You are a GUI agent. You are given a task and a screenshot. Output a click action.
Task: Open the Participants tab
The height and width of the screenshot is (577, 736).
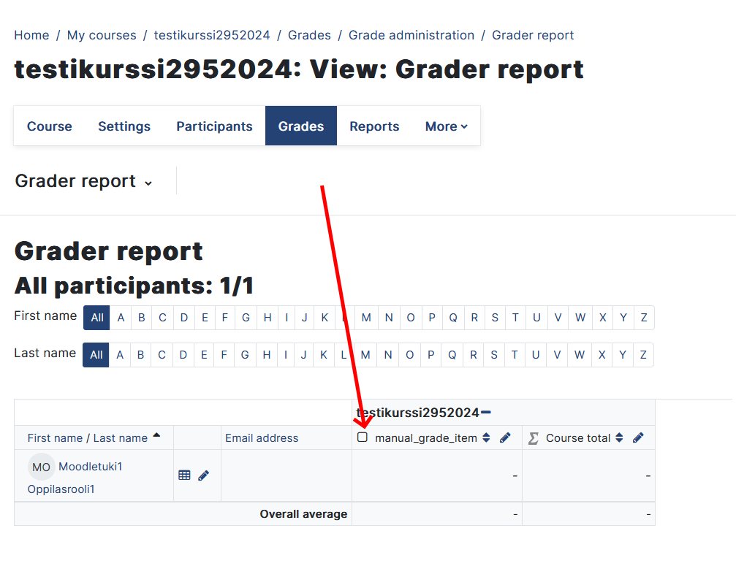[214, 126]
